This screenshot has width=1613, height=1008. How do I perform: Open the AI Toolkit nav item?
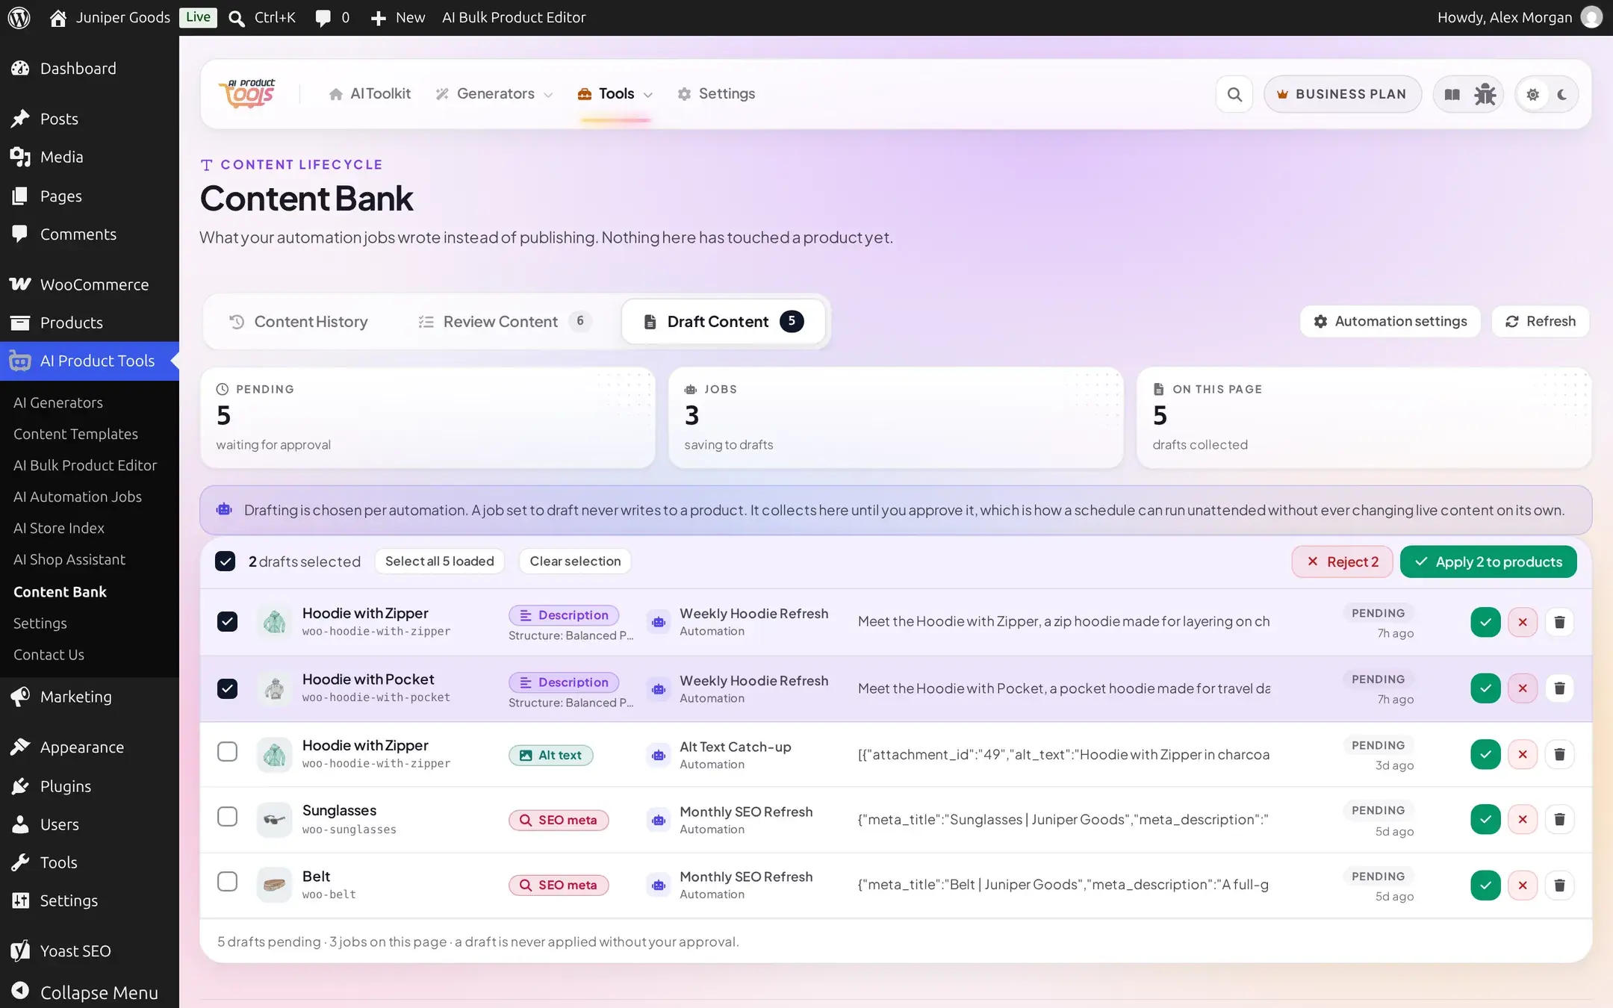point(370,93)
